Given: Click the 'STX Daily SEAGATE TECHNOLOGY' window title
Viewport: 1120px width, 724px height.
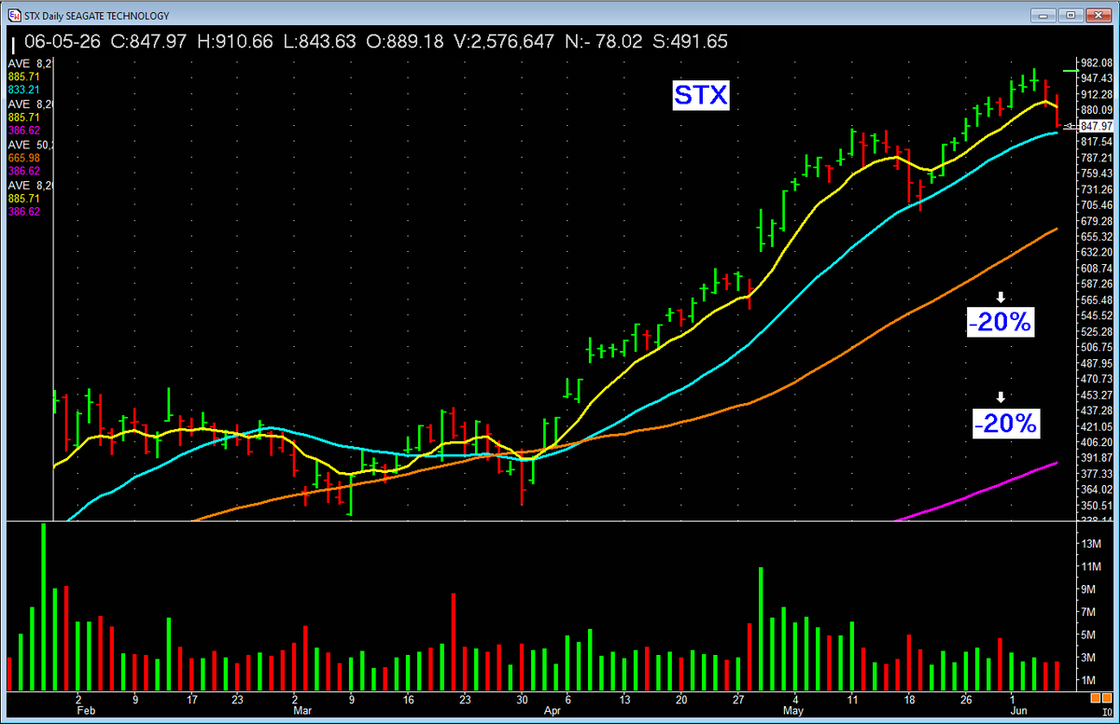Looking at the screenshot, I should point(98,16).
